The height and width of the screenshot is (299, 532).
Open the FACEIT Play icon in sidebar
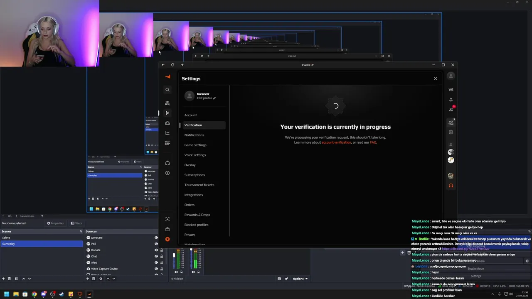[167, 113]
